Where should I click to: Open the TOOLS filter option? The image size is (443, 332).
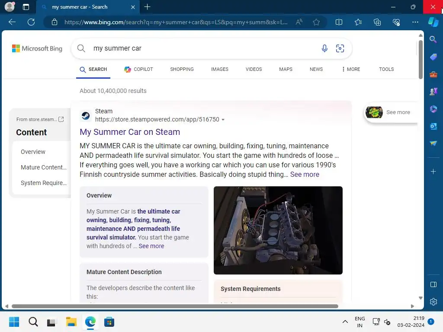pos(386,69)
